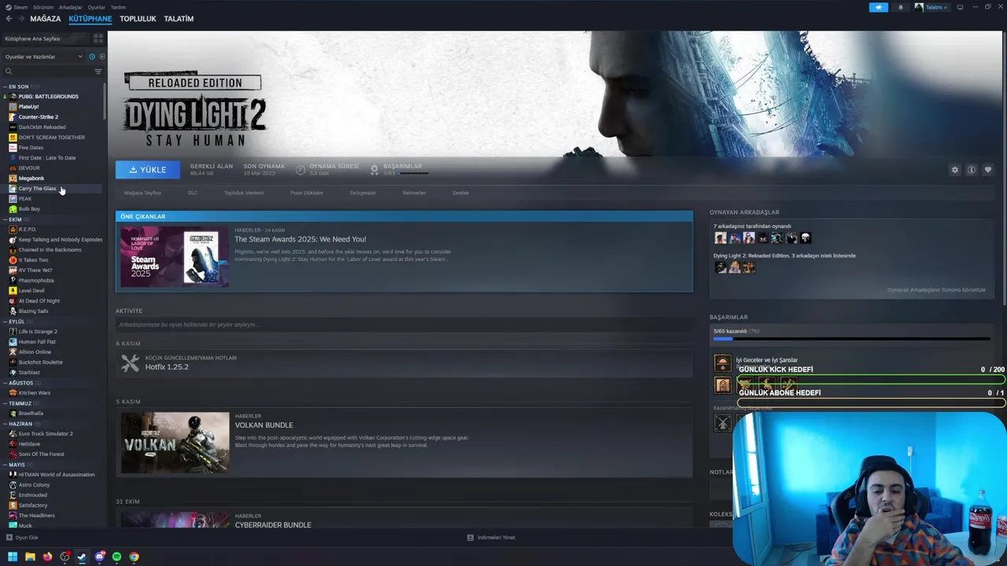Viewport: 1007px width, 566px height.
Task: View Oynayan Arkadaşların Tümünü Görüntüle
Action: [936, 290]
